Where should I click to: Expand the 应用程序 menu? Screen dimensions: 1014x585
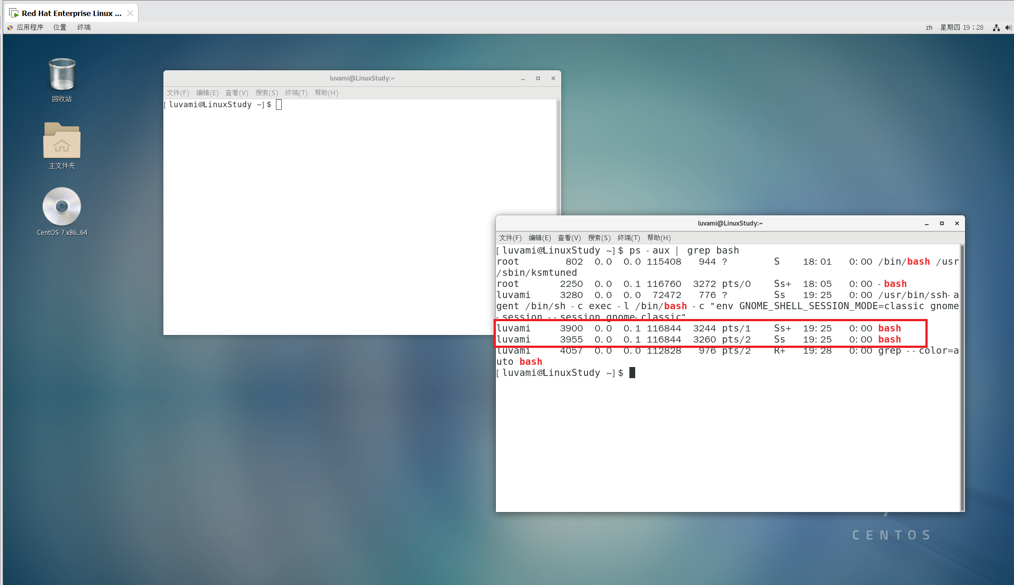click(x=30, y=27)
